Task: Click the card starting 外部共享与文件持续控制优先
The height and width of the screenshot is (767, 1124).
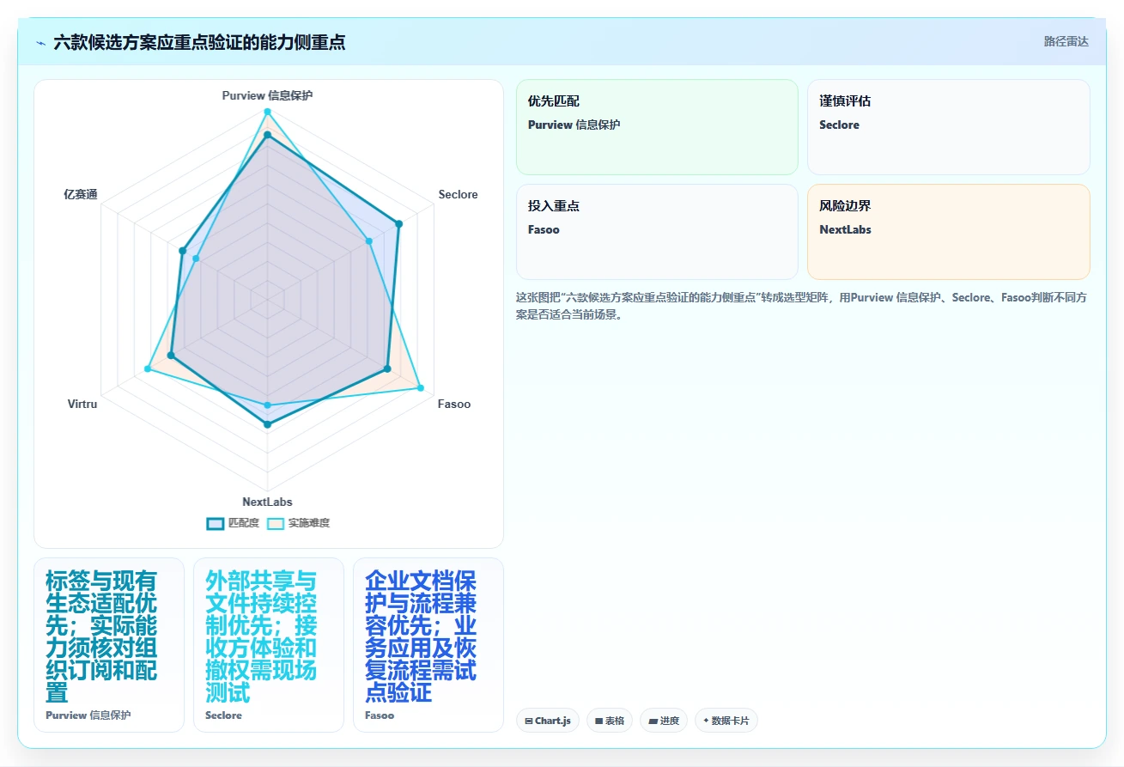Action: [x=269, y=645]
